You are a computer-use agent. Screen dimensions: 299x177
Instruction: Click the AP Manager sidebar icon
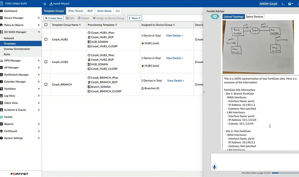click(2, 67)
